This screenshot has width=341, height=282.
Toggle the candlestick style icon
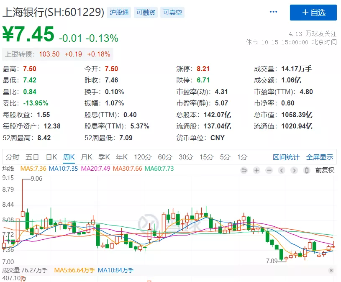pyautogui.click(x=307, y=170)
